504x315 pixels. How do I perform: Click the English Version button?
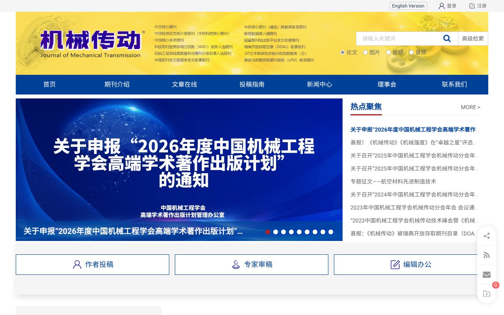(408, 6)
